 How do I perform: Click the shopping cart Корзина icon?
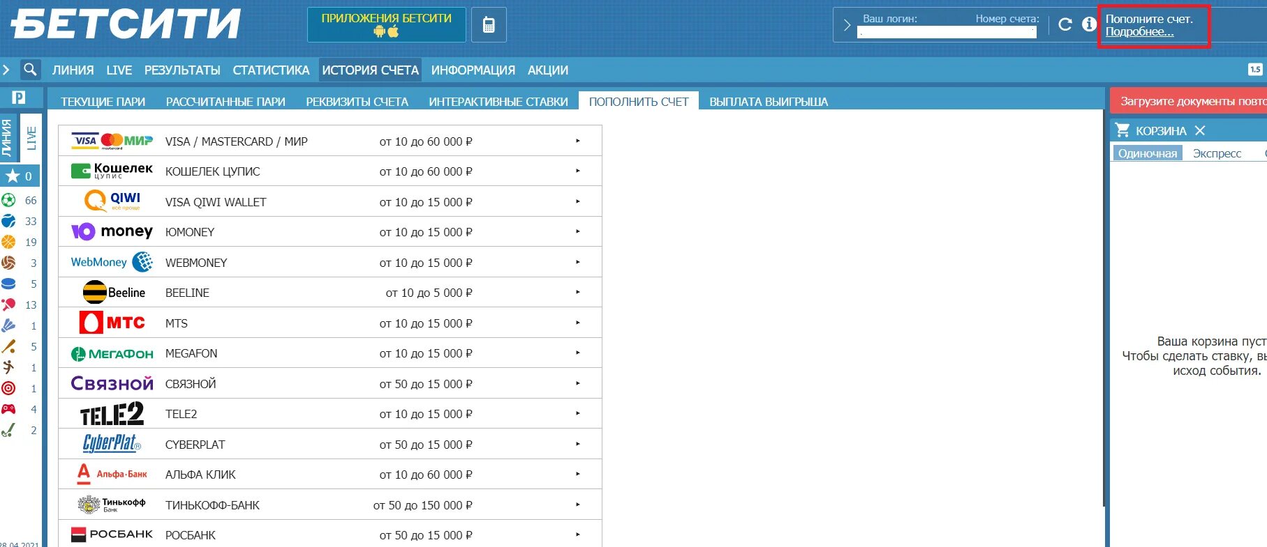(x=1122, y=130)
